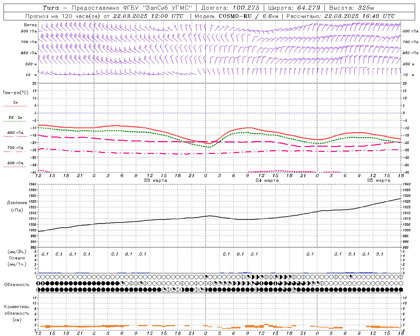
Task: Click the dash-dot line sample under temperature "700 гПа"
Action: (x=15, y=152)
